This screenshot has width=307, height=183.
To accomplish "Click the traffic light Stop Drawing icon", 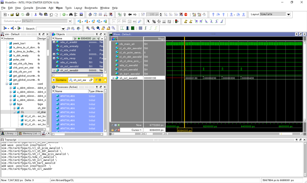I will tap(177, 21).
